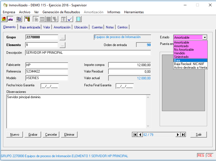Viewport: 216px width, 161px height.
Task: Switch to the Amortización tab
Action: point(62,27)
